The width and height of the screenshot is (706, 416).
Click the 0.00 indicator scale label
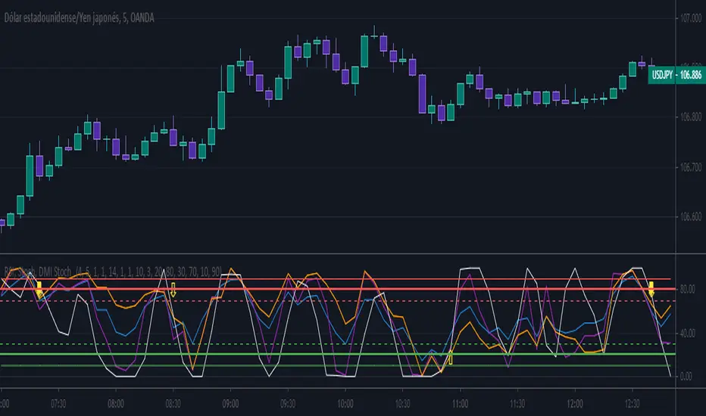687,376
